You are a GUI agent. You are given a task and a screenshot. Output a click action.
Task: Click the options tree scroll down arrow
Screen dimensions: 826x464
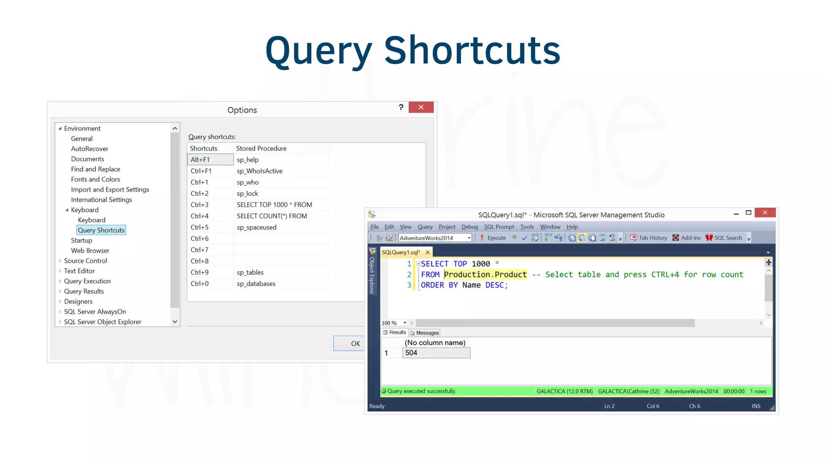tap(175, 321)
